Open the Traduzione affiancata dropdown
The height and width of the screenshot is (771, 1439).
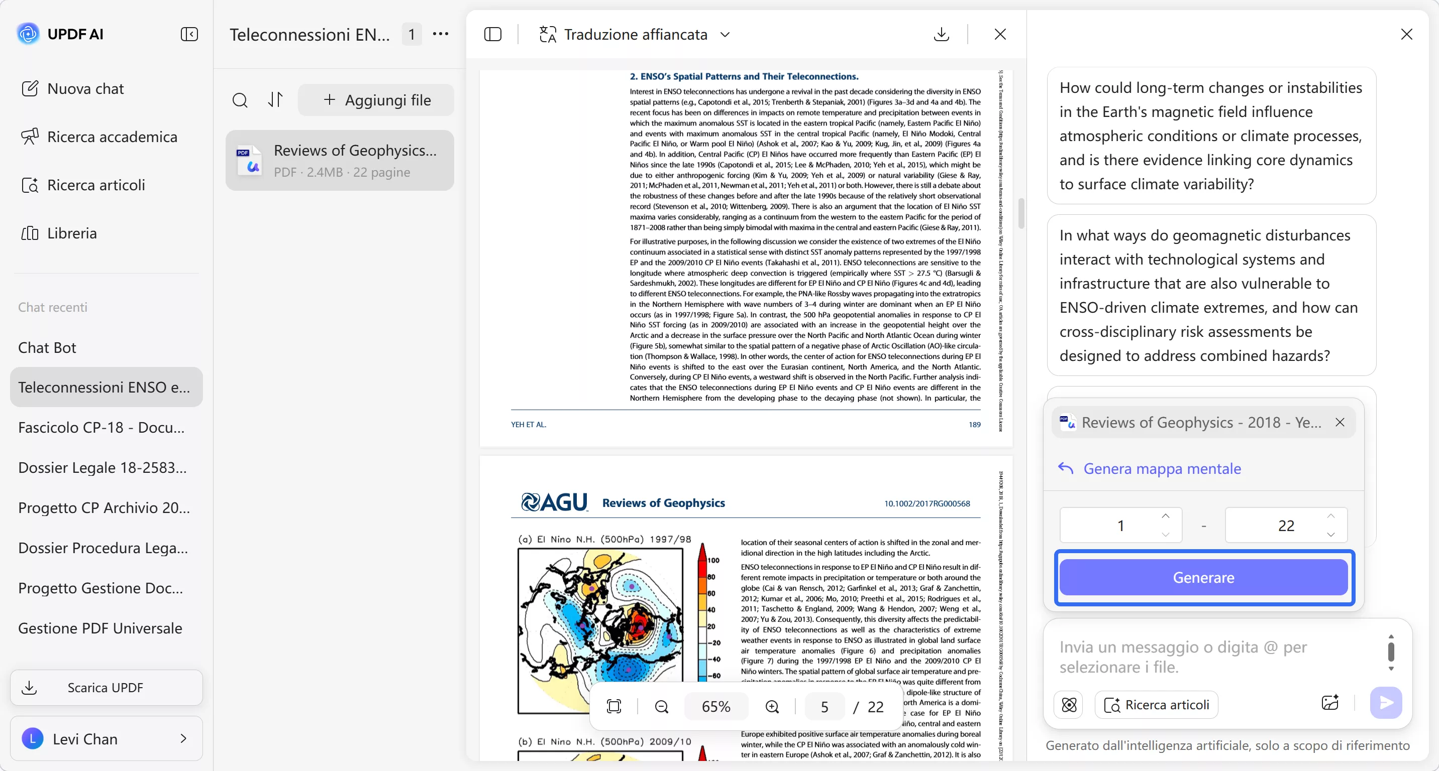(725, 34)
